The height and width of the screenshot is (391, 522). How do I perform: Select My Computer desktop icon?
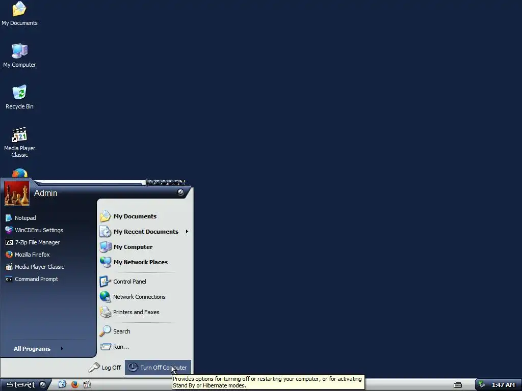click(19, 55)
